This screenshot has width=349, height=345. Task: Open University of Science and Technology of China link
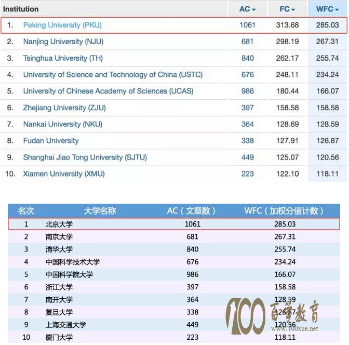(x=113, y=75)
